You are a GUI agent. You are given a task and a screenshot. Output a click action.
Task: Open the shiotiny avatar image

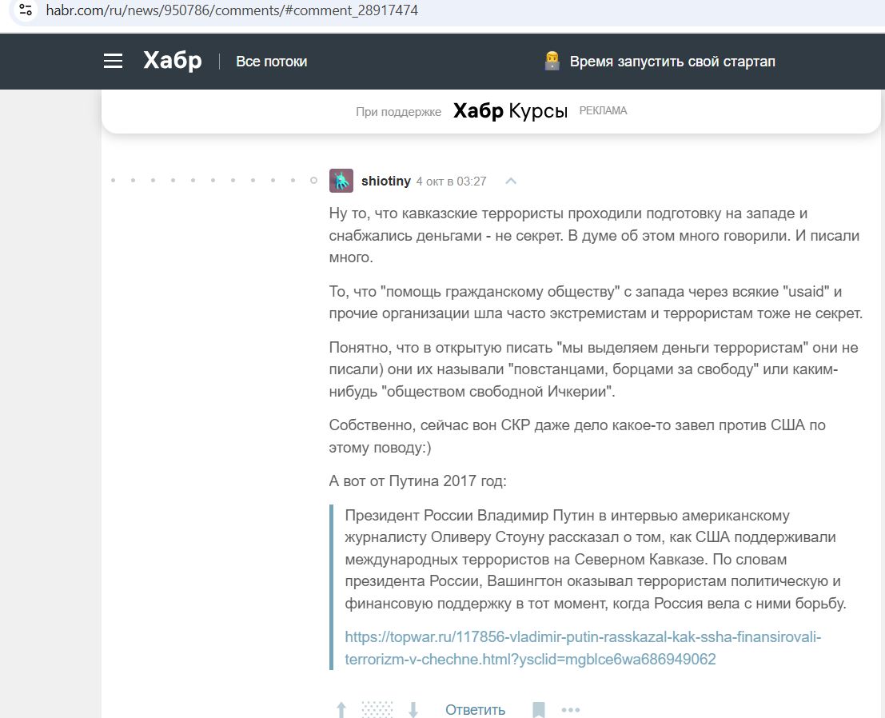coord(341,181)
